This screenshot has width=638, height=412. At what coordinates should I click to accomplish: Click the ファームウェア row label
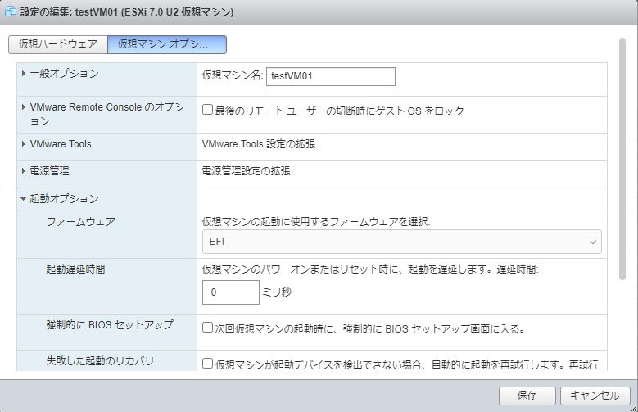coord(80,222)
